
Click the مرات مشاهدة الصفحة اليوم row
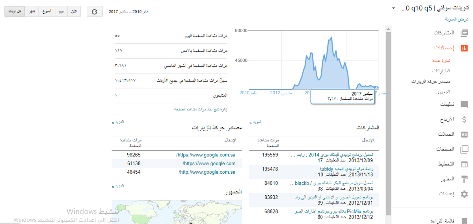point(171,36)
